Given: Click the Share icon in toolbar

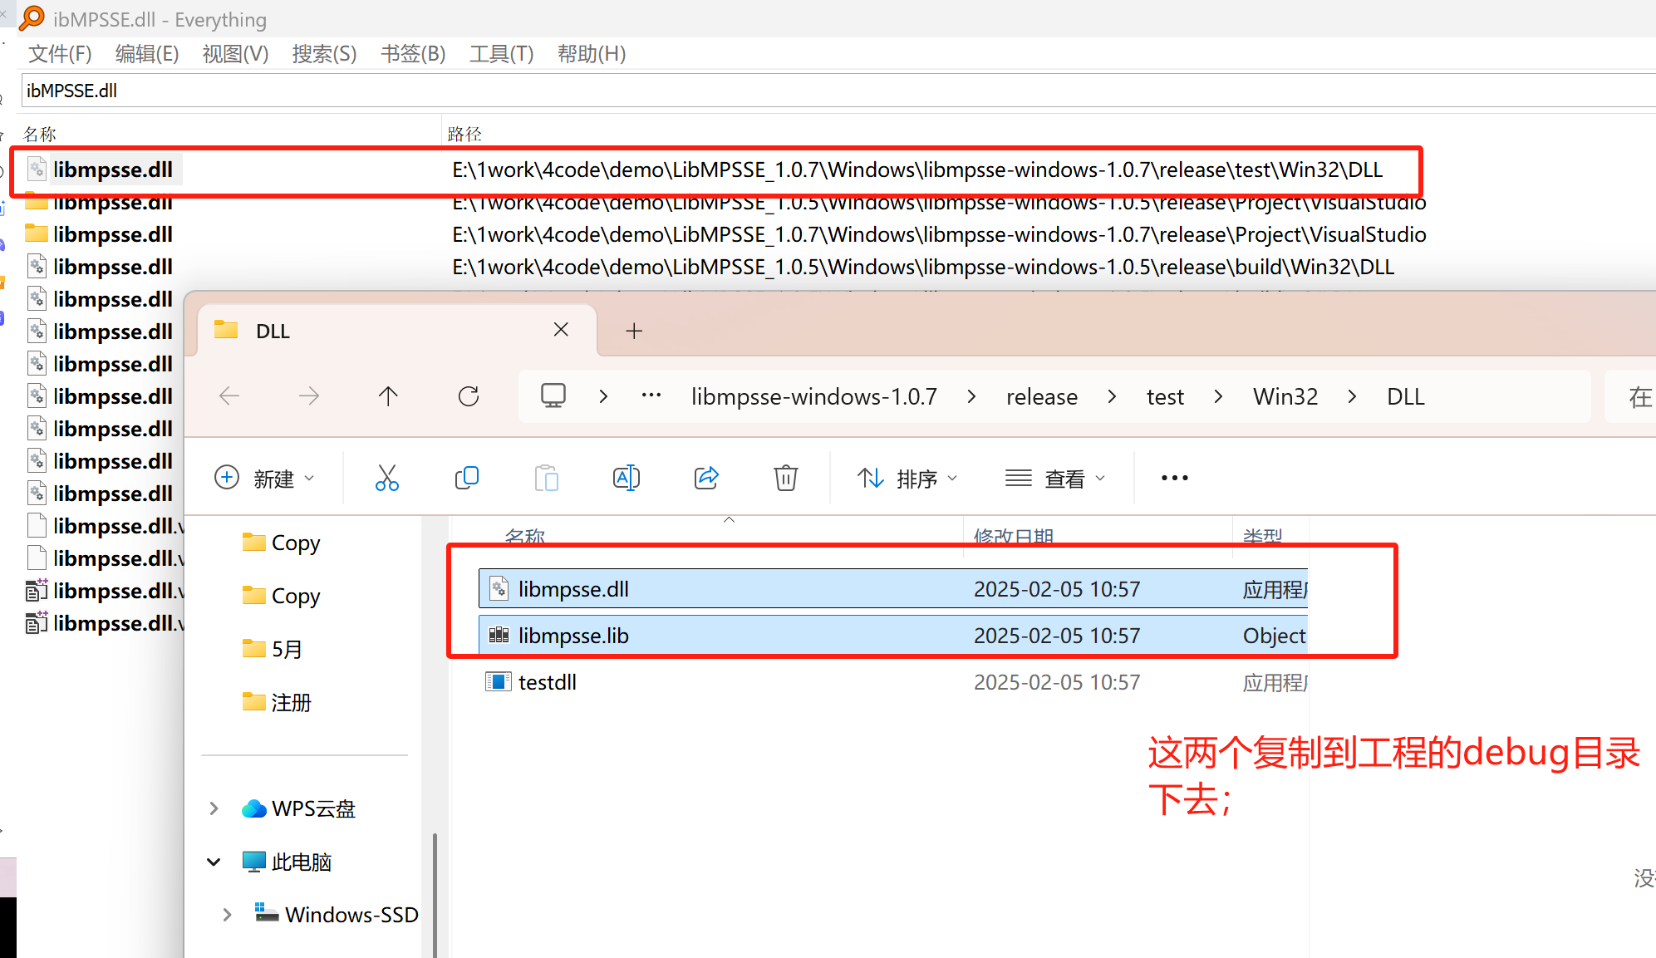Looking at the screenshot, I should click(x=706, y=478).
